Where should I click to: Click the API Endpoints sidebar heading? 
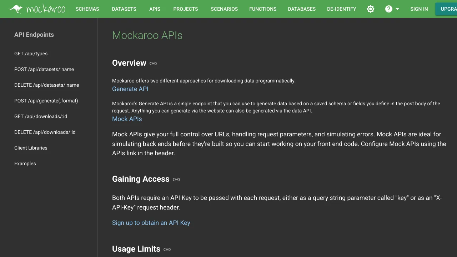[x=34, y=35]
